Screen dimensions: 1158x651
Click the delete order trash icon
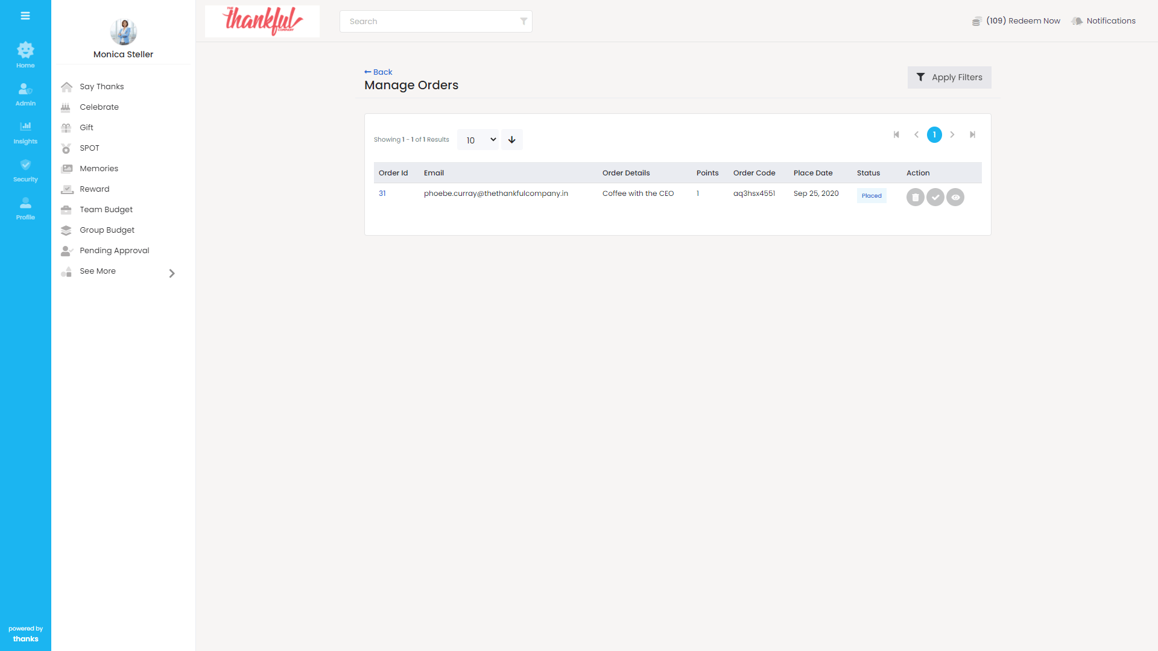point(915,197)
